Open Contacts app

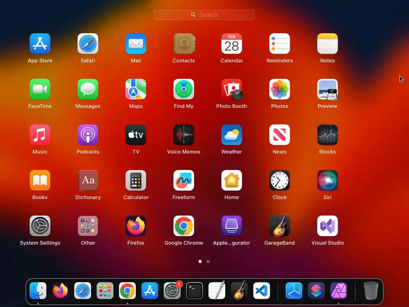184,44
